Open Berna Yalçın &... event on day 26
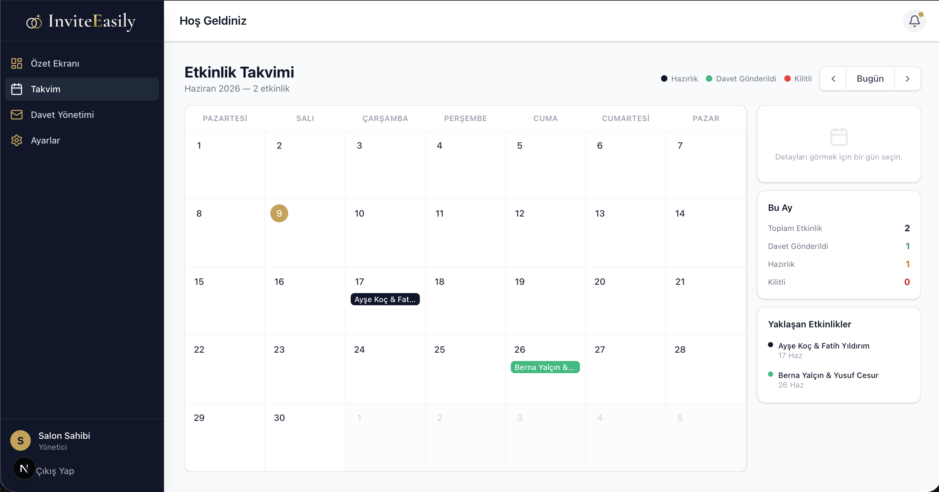 545,367
